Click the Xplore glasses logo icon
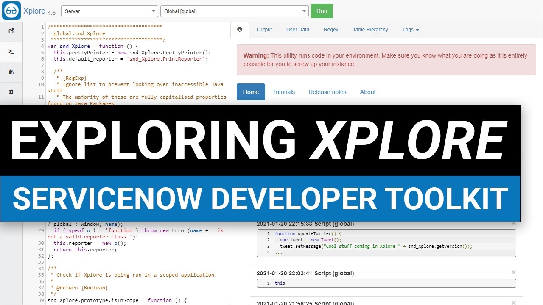543x305 pixels. pyautogui.click(x=11, y=11)
